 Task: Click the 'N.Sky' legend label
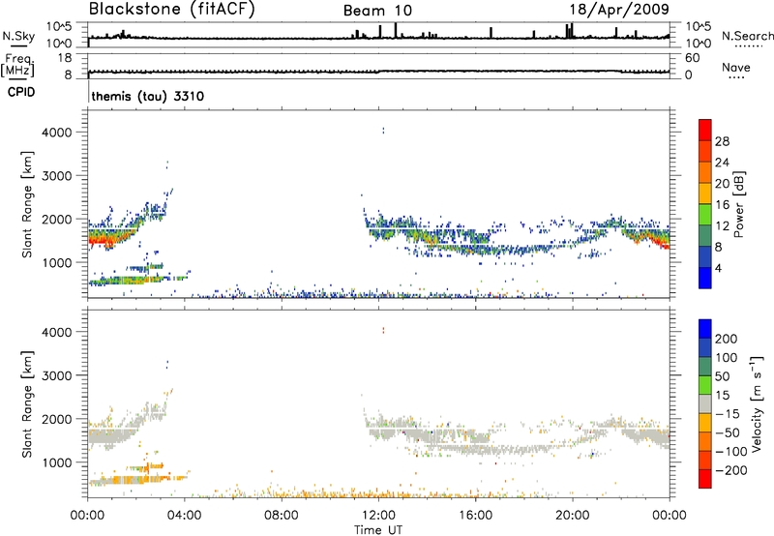pos(18,36)
